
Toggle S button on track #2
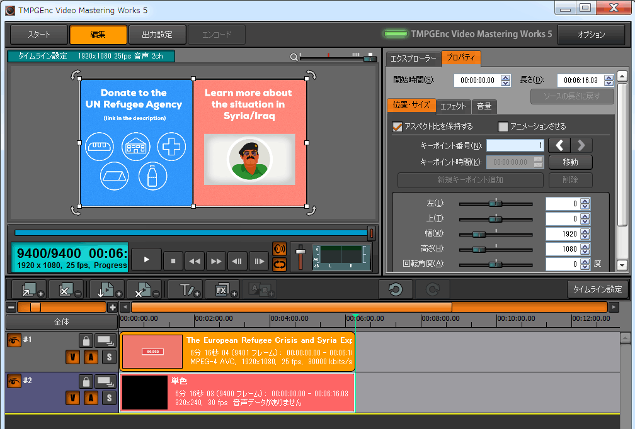coord(109,398)
